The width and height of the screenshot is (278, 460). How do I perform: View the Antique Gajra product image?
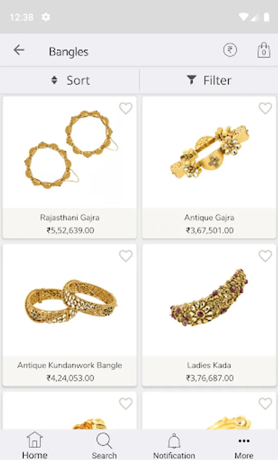(x=209, y=152)
